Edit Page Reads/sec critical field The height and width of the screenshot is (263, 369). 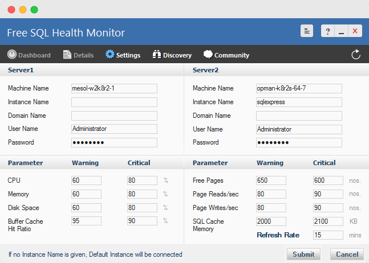[x=328, y=194]
